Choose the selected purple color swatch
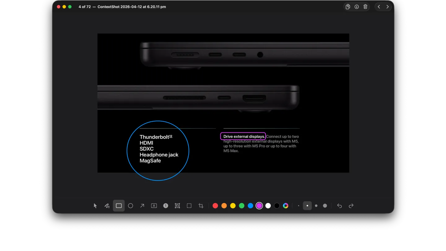 pyautogui.click(x=259, y=206)
